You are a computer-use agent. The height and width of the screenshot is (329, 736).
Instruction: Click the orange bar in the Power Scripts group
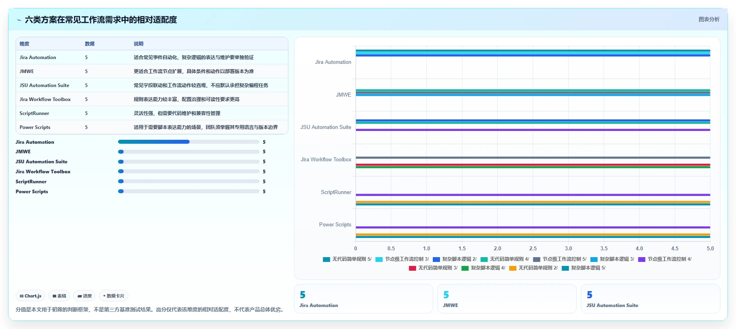pos(533,234)
